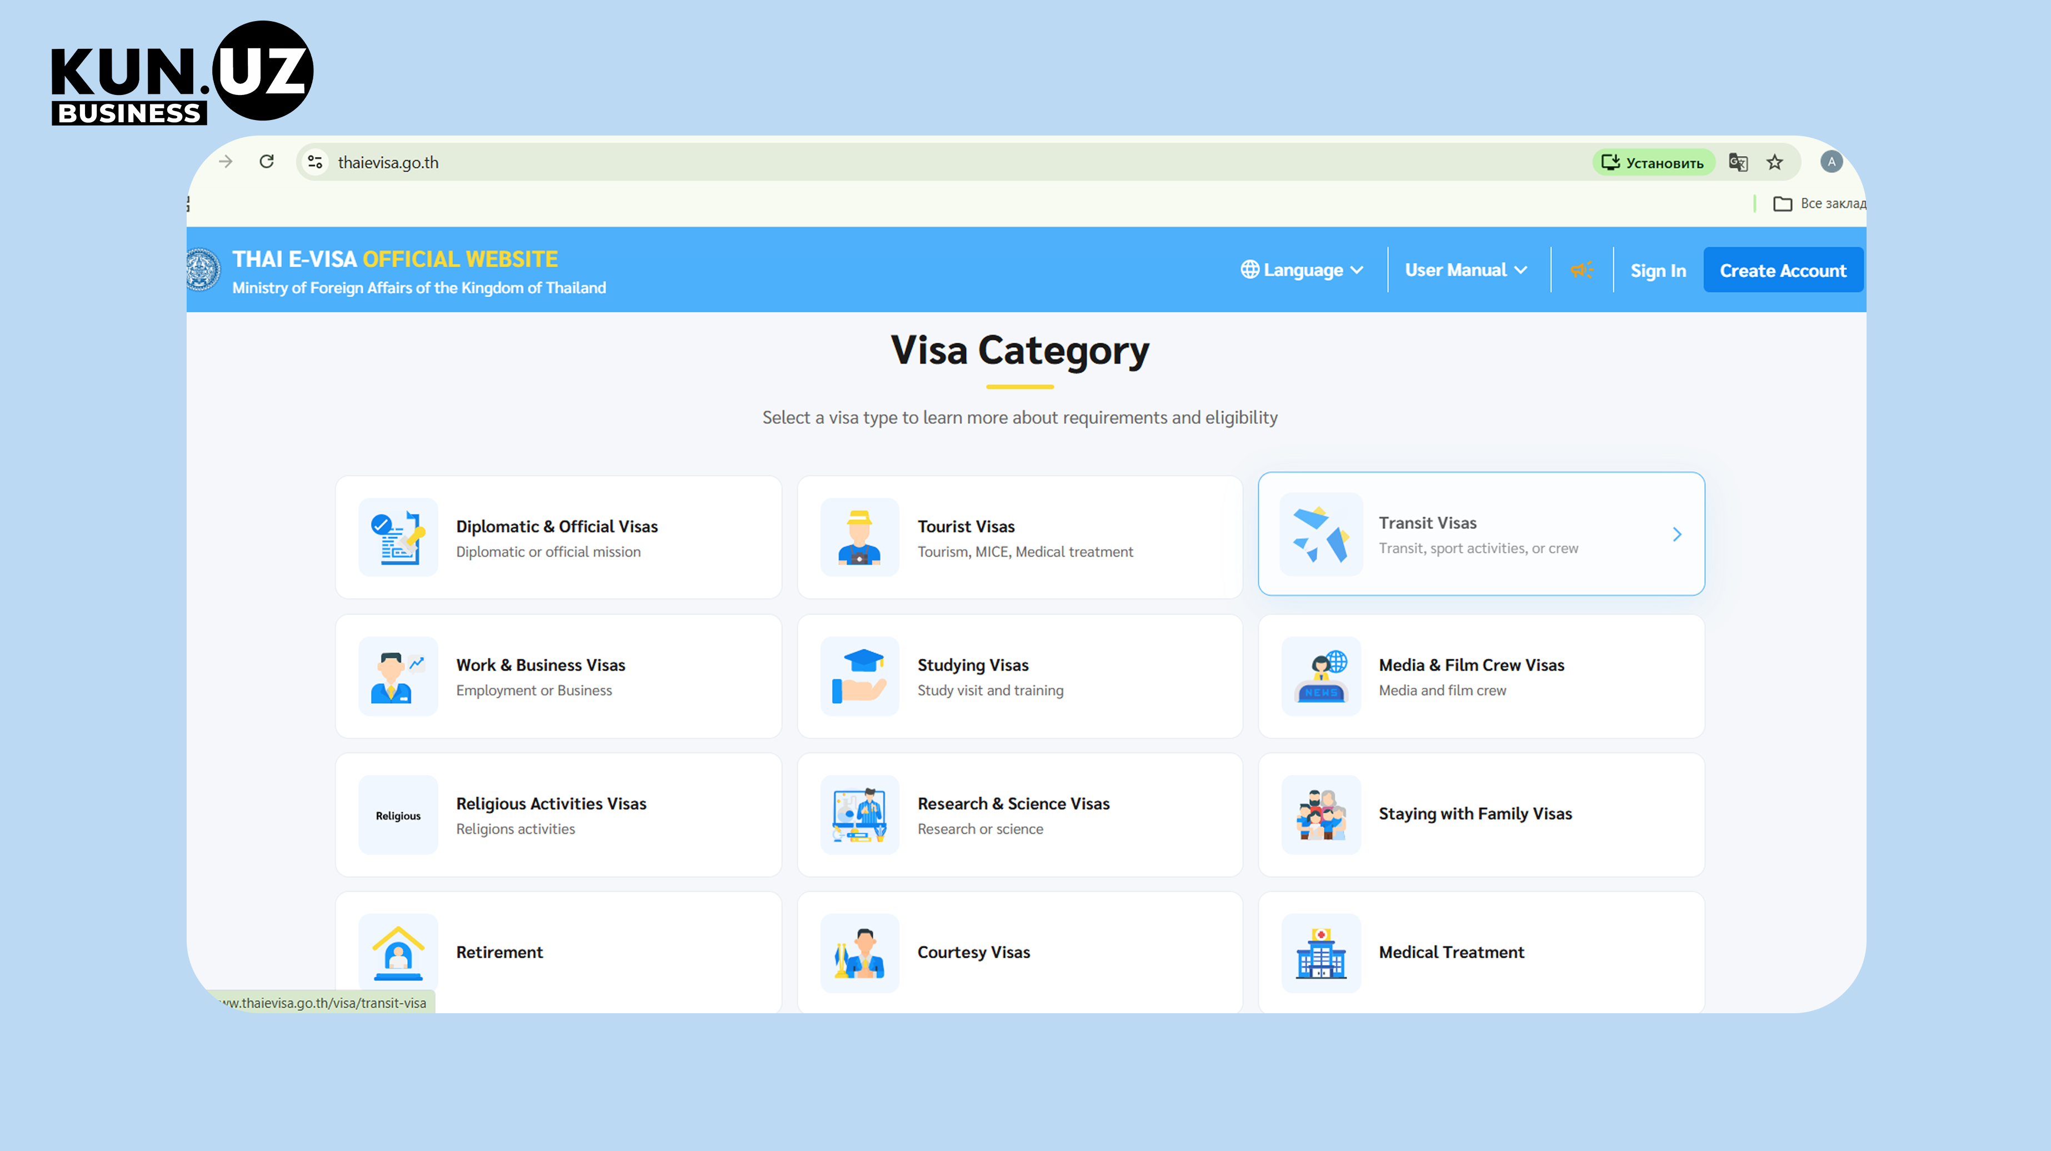Click the translate page icon
Image resolution: width=2051 pixels, height=1151 pixels.
coord(1738,162)
